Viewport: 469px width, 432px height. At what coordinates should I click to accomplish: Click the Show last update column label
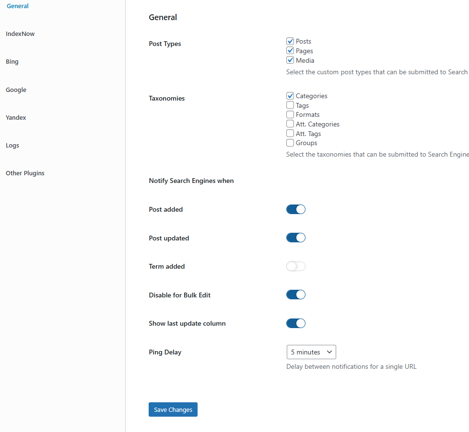click(187, 324)
